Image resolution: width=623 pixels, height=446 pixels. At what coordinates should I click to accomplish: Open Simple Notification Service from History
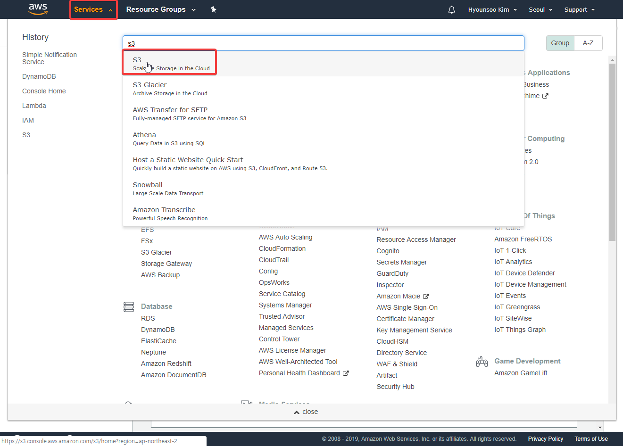pos(50,58)
